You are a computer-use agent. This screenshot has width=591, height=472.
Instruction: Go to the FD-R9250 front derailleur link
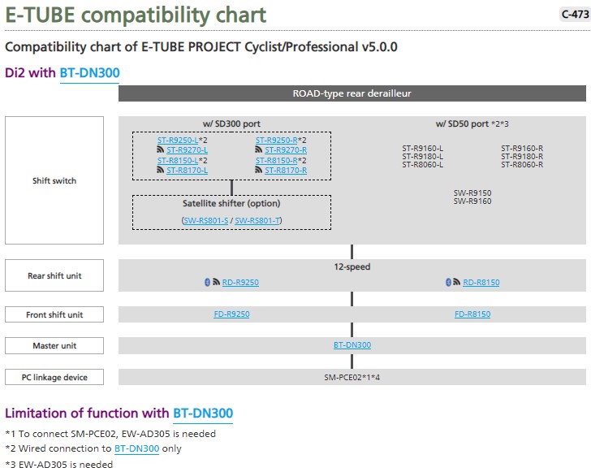coord(231,314)
